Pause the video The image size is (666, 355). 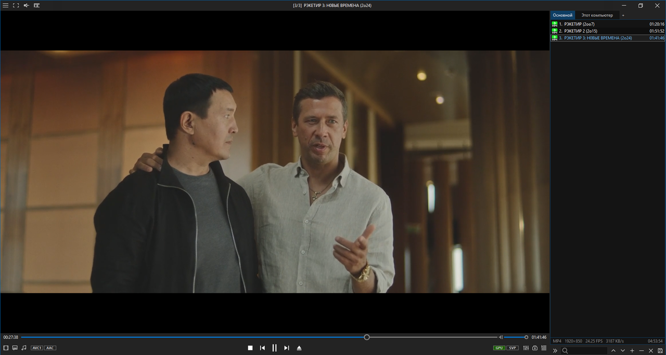point(275,348)
